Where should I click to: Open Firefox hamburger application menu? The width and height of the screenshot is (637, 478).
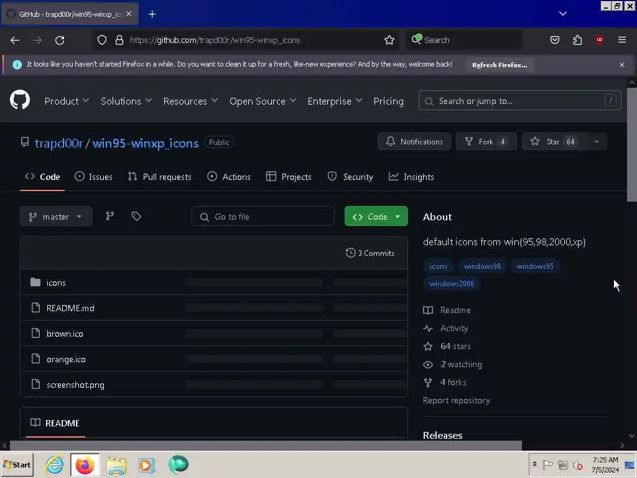(x=621, y=40)
